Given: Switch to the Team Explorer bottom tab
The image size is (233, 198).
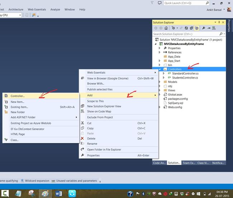Looking at the screenshot, I should [189, 163].
